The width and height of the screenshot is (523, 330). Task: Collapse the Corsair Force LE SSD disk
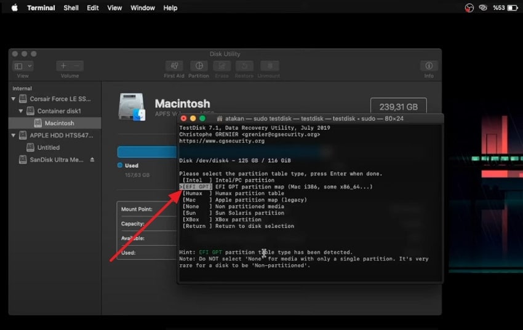(14, 99)
